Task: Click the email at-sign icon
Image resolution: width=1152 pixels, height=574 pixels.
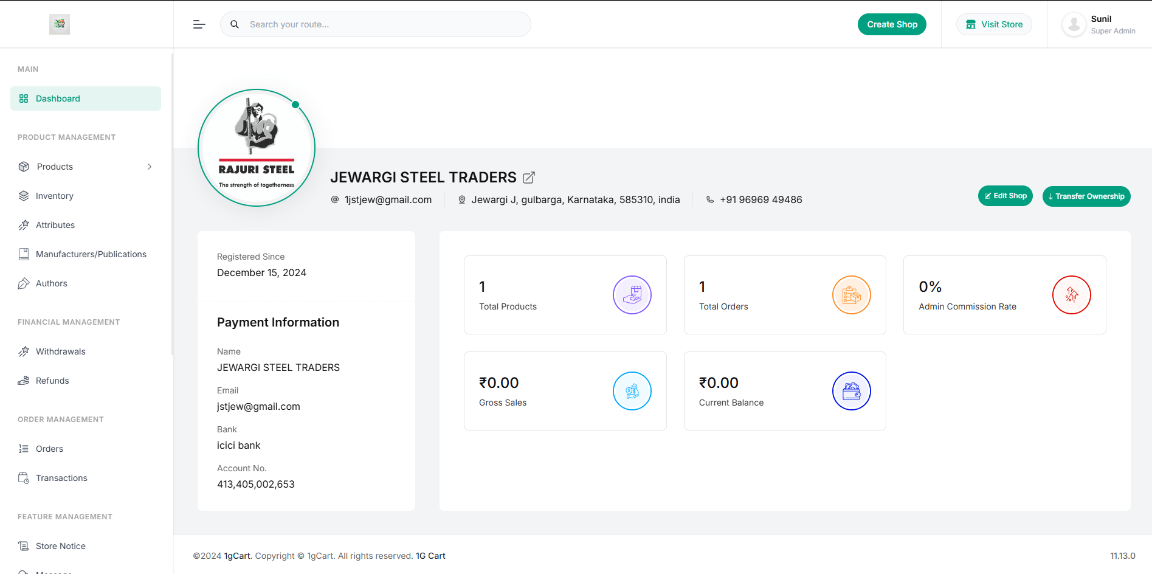Action: click(335, 199)
